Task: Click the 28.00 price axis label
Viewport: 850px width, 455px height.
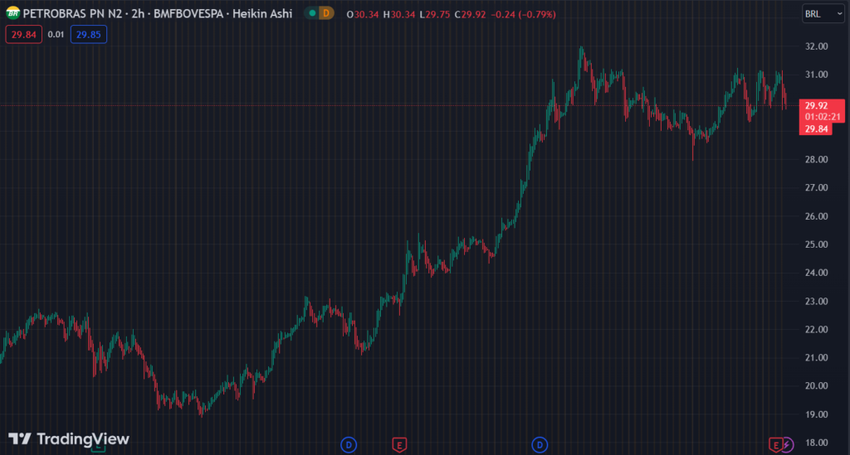Action: (x=817, y=160)
